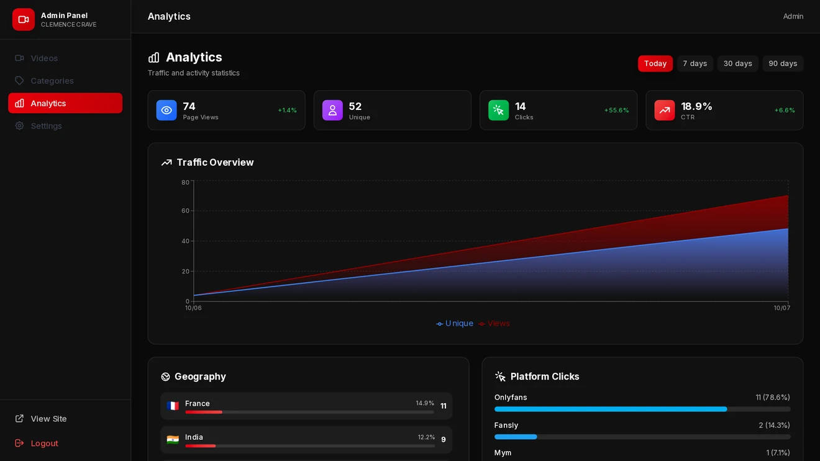Click the Categories tag icon

tap(19, 81)
